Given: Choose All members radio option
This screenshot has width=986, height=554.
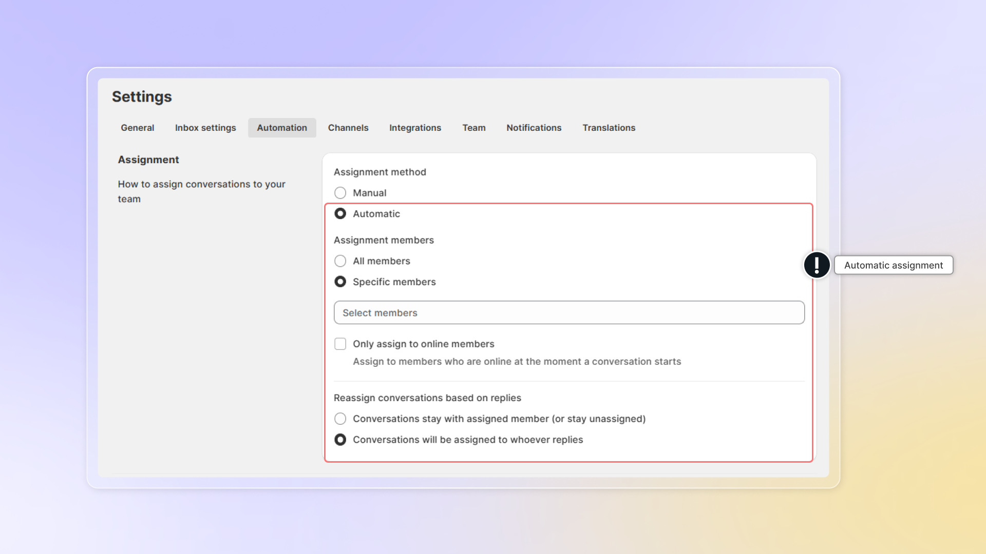Looking at the screenshot, I should (x=340, y=261).
